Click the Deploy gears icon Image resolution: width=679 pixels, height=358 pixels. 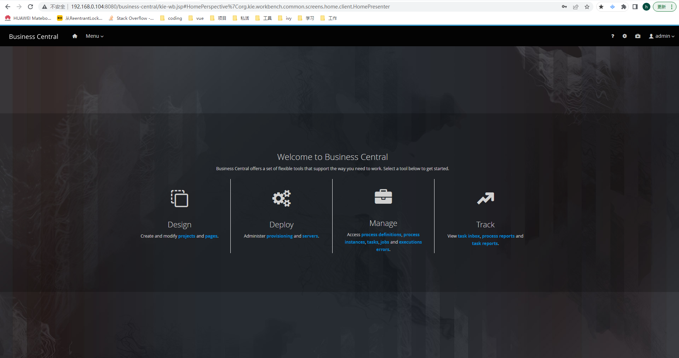(281, 198)
